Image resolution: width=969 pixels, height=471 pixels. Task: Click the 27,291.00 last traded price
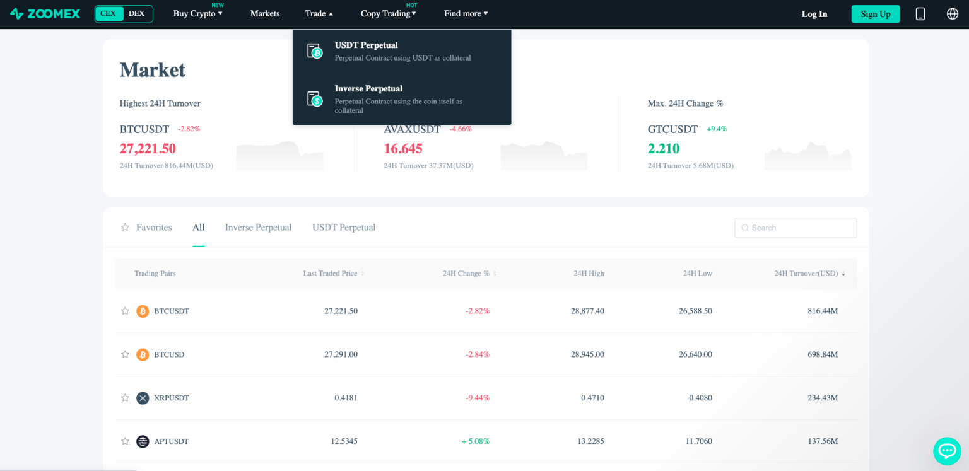pyautogui.click(x=341, y=354)
